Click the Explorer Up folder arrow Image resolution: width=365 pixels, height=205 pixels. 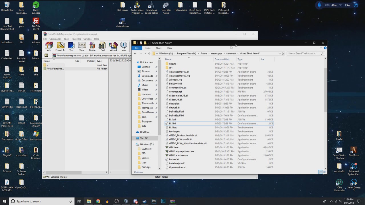(149, 54)
